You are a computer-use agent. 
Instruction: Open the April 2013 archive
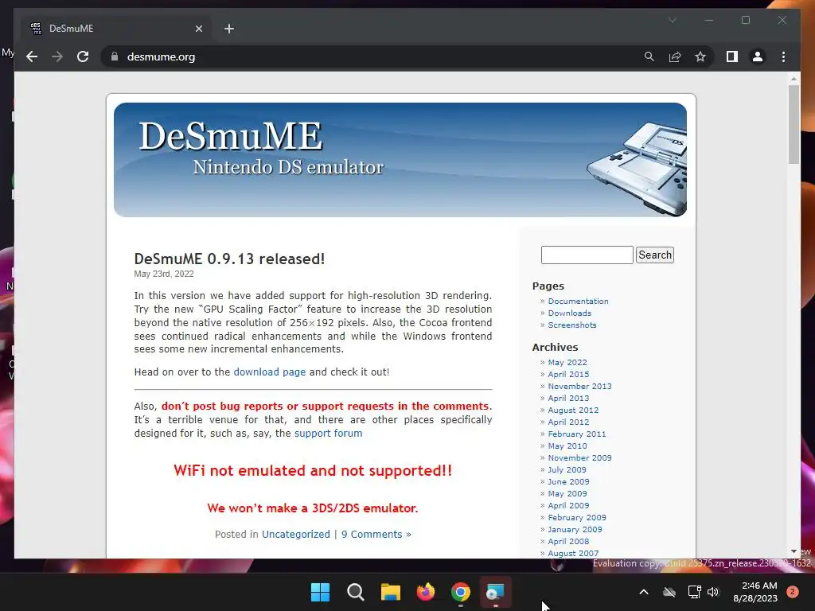[568, 398]
